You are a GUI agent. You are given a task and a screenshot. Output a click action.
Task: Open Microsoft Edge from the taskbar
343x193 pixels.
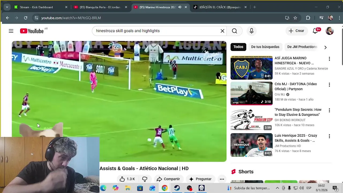[103, 188]
